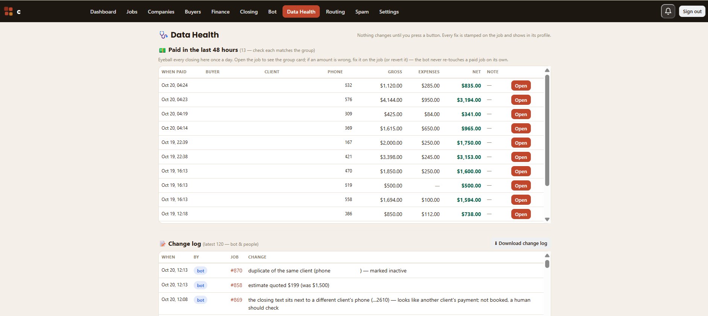This screenshot has width=708, height=316.
Task: Open job #870 from the change log
Action: [236, 271]
